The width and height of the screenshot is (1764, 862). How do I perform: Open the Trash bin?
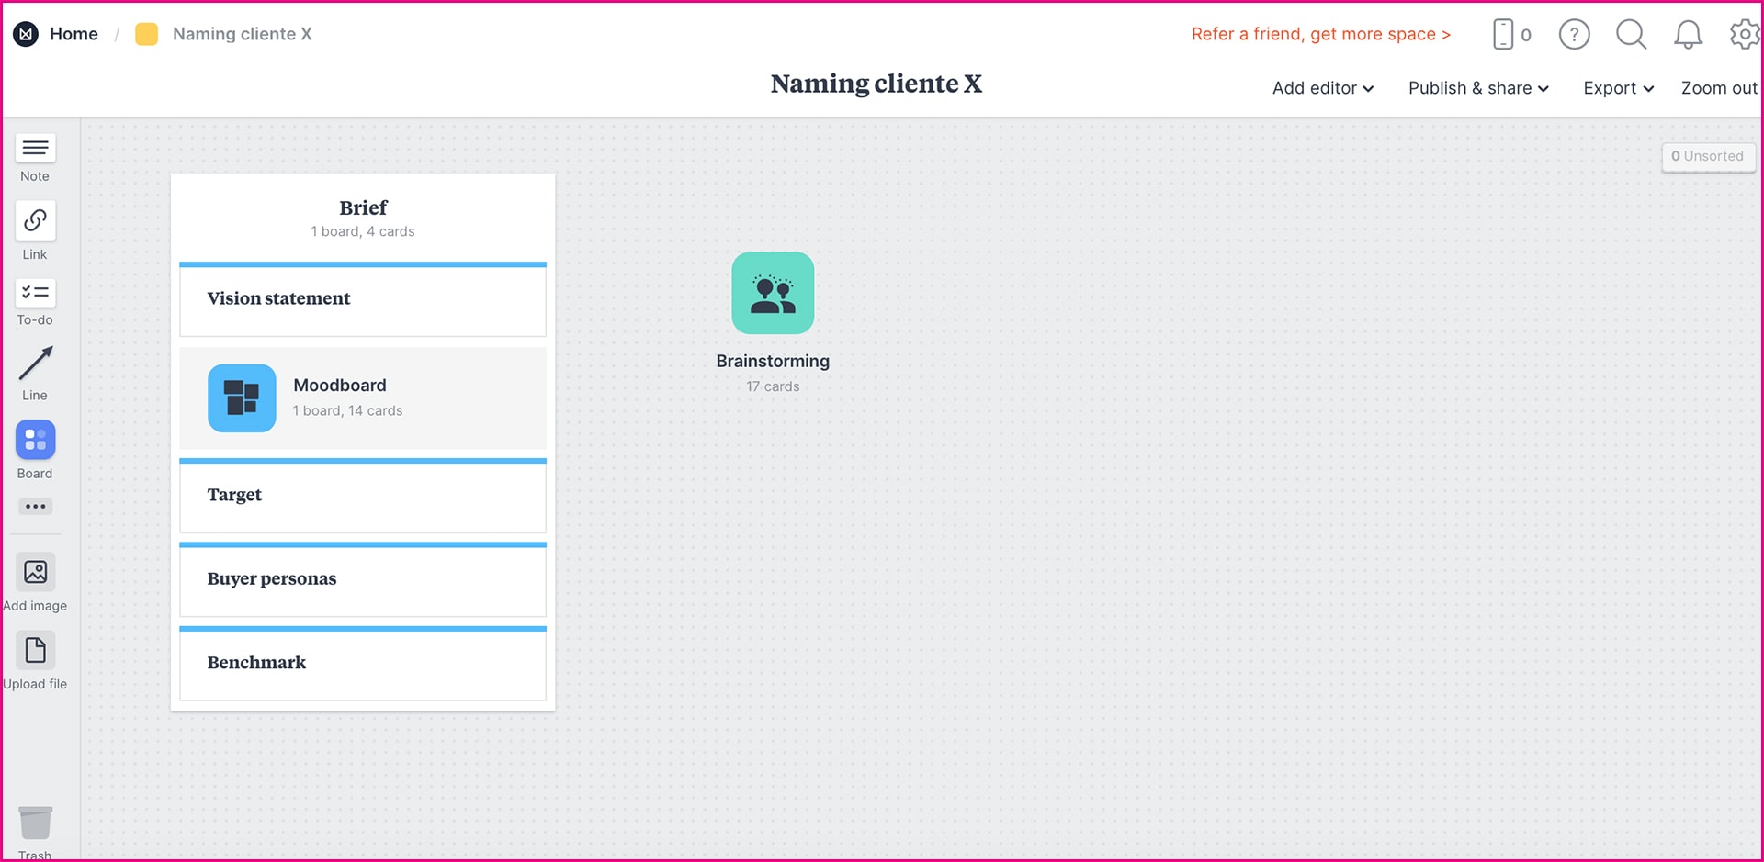(x=35, y=823)
